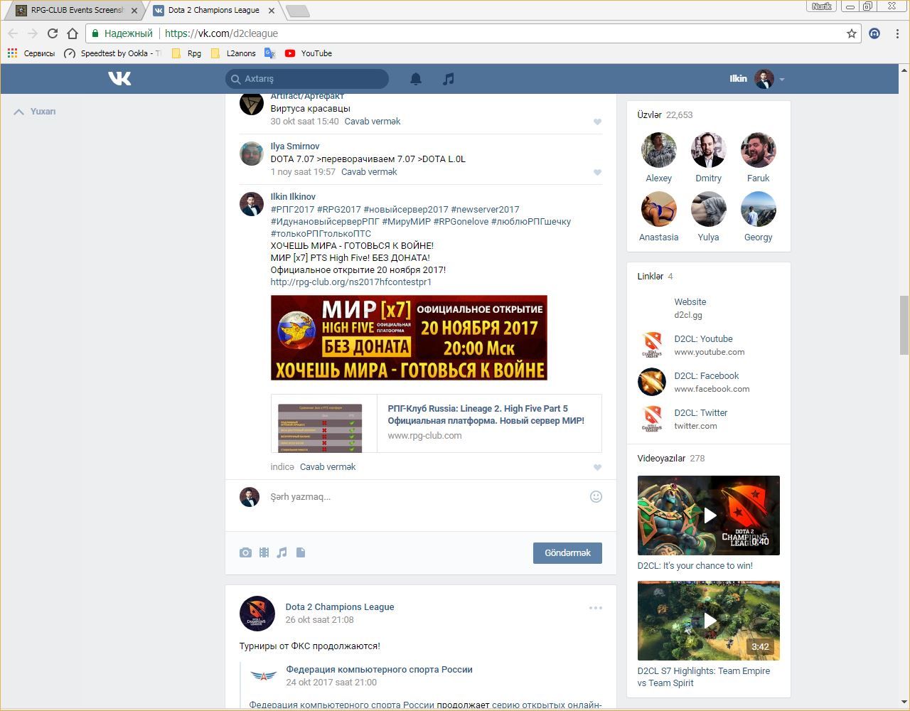Open the L2anons bookmarks folder
This screenshot has width=910, height=711.
click(233, 53)
